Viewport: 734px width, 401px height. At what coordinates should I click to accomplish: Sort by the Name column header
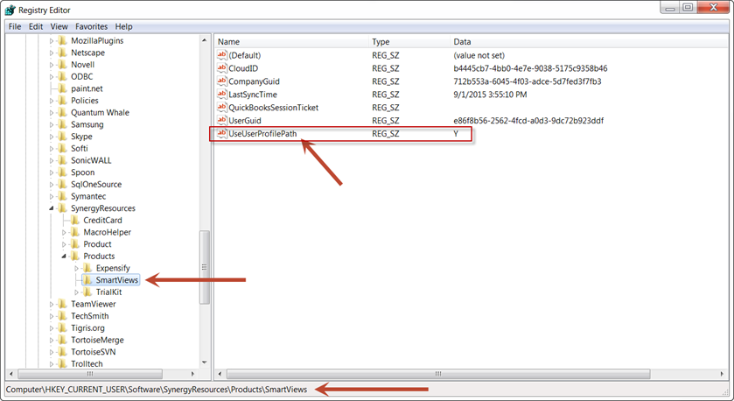click(291, 42)
